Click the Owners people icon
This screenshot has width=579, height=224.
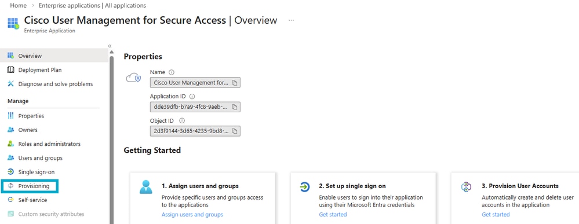coord(10,130)
